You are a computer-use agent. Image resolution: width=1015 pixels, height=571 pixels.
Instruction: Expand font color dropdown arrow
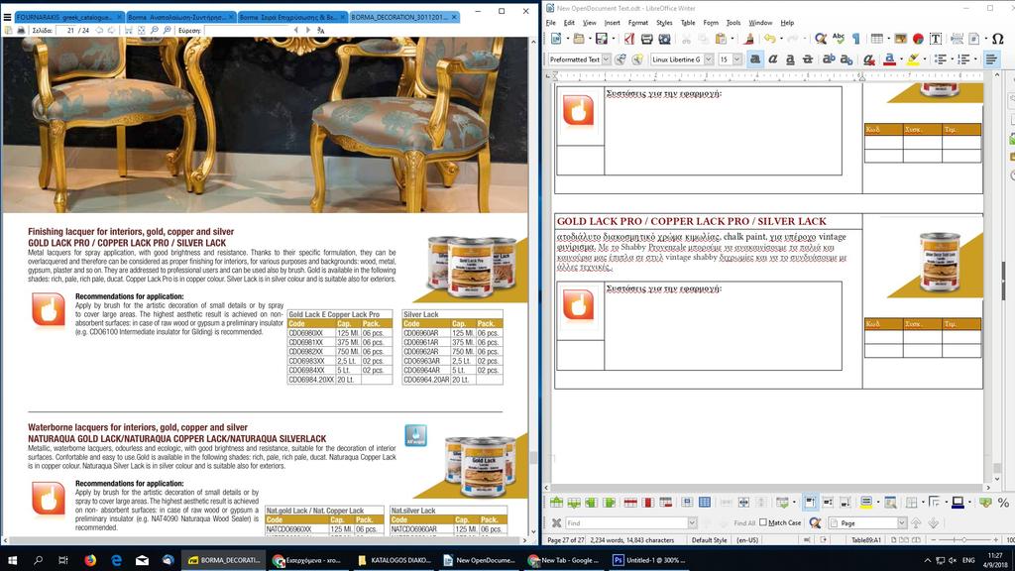coord(901,59)
